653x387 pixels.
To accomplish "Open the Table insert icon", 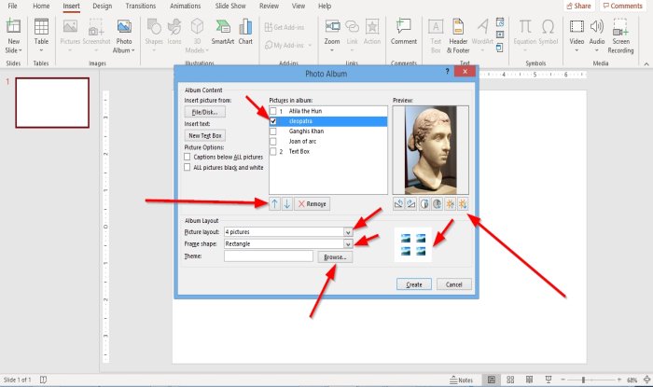I will (x=41, y=27).
